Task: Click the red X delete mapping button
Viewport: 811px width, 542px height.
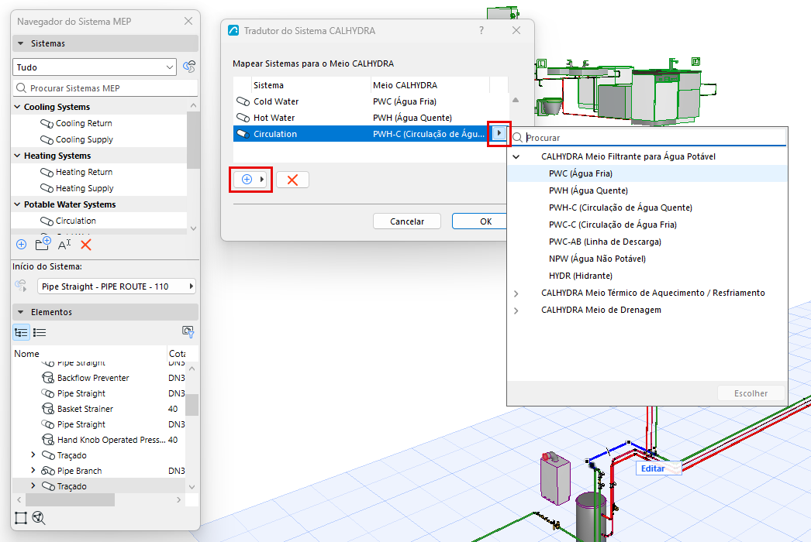Action: click(292, 180)
